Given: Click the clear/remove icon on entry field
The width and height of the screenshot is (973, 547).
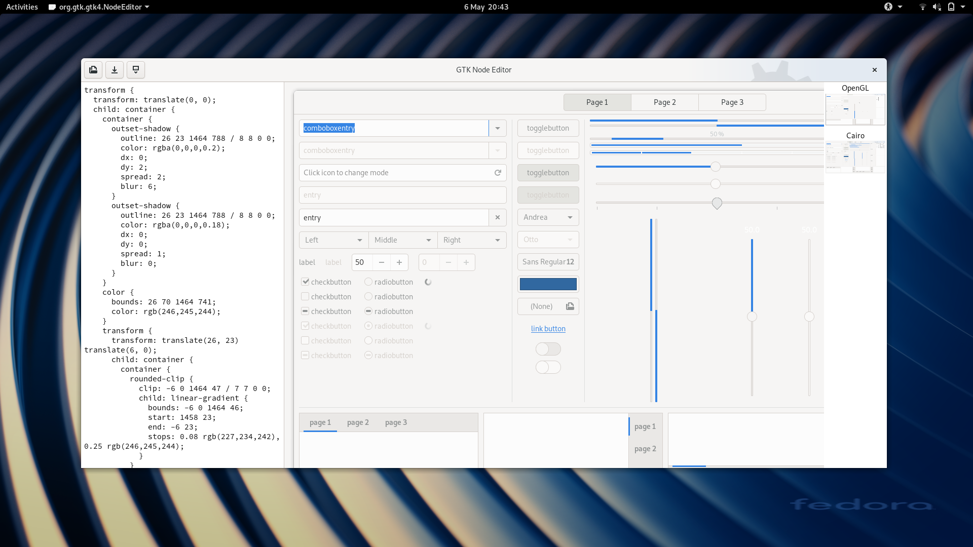Looking at the screenshot, I should point(497,217).
